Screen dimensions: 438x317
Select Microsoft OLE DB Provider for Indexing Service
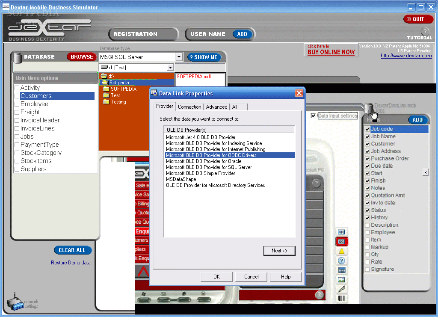click(x=214, y=143)
